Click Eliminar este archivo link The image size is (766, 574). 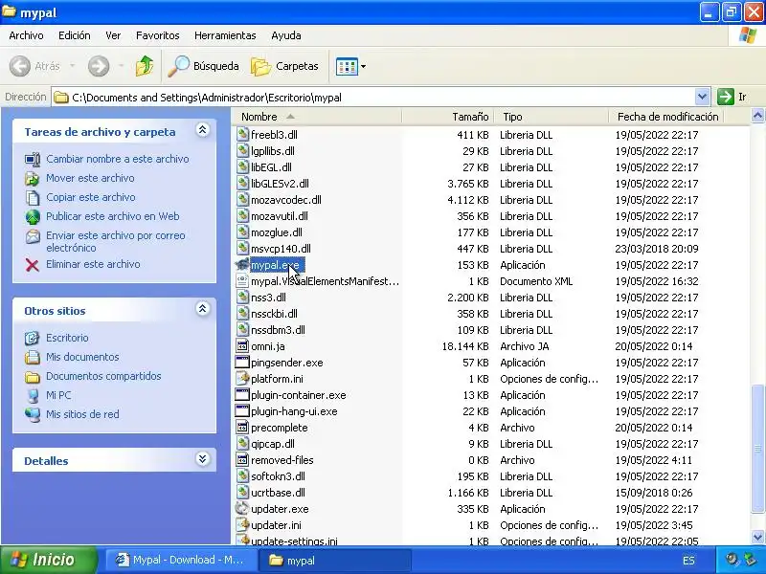[x=93, y=264]
